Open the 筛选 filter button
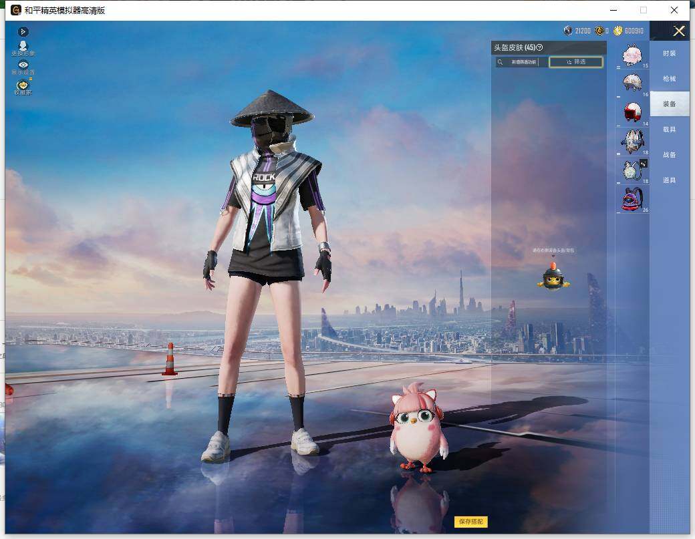This screenshot has height=539, width=695. 576,62
